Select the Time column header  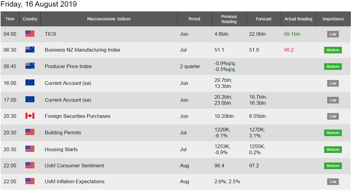10,19
